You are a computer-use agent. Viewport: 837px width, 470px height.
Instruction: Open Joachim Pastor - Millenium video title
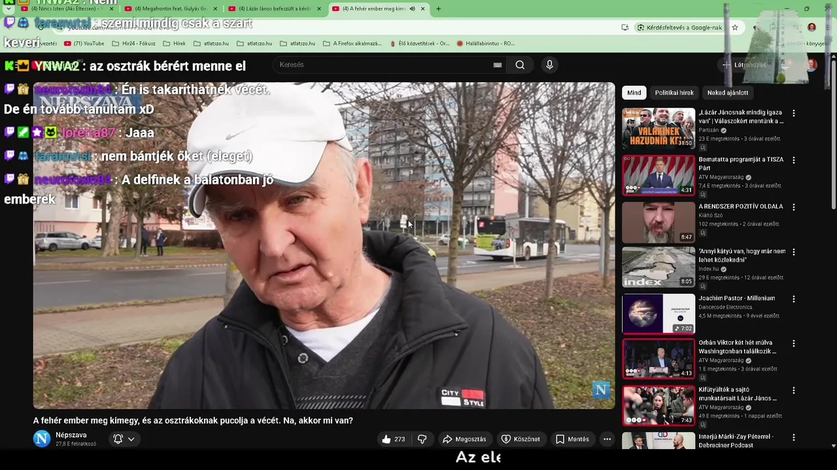(x=737, y=298)
